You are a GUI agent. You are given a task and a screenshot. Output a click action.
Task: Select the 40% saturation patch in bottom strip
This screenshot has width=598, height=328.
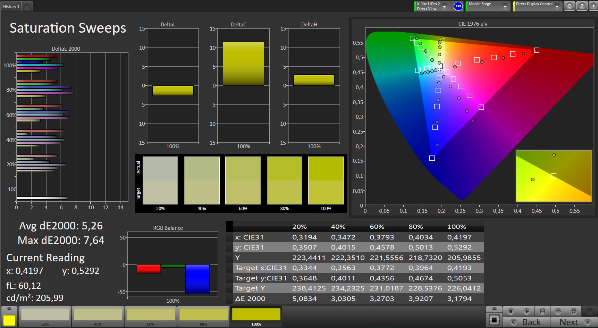(98, 317)
